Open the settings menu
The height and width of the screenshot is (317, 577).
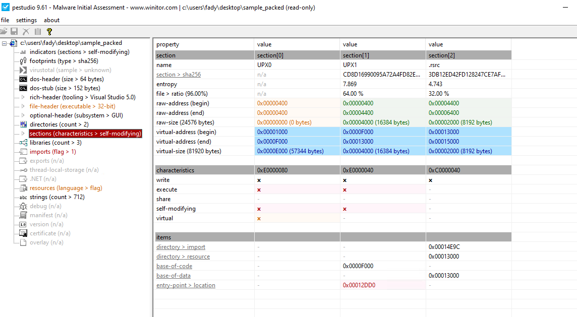click(x=27, y=20)
